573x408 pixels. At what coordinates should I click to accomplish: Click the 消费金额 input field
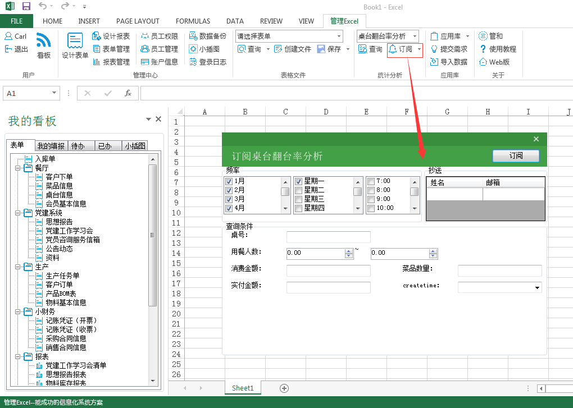[328, 271]
